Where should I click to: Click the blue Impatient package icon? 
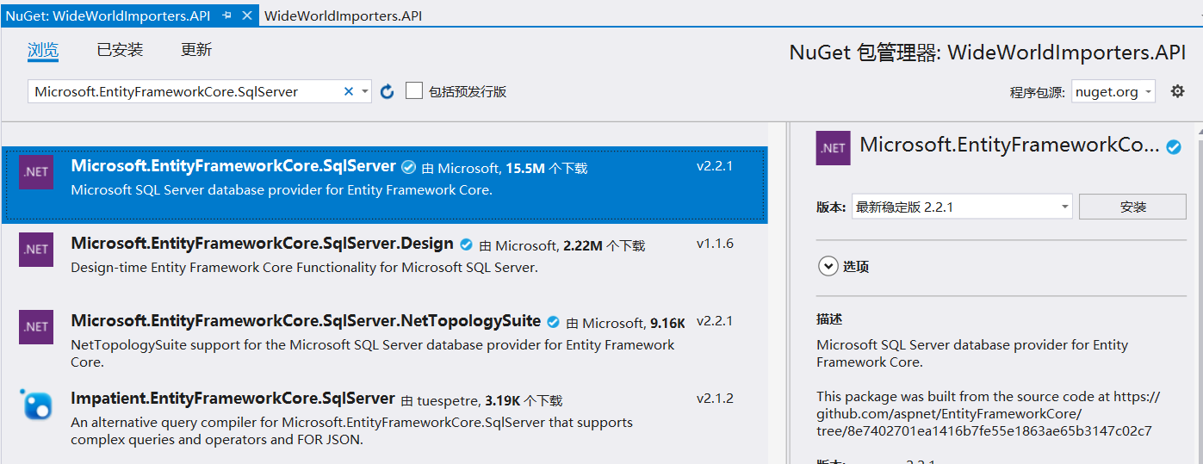(36, 405)
